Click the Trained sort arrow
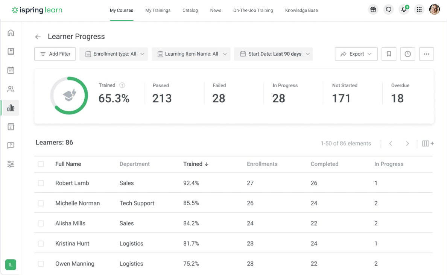447x275 pixels. [x=207, y=164]
